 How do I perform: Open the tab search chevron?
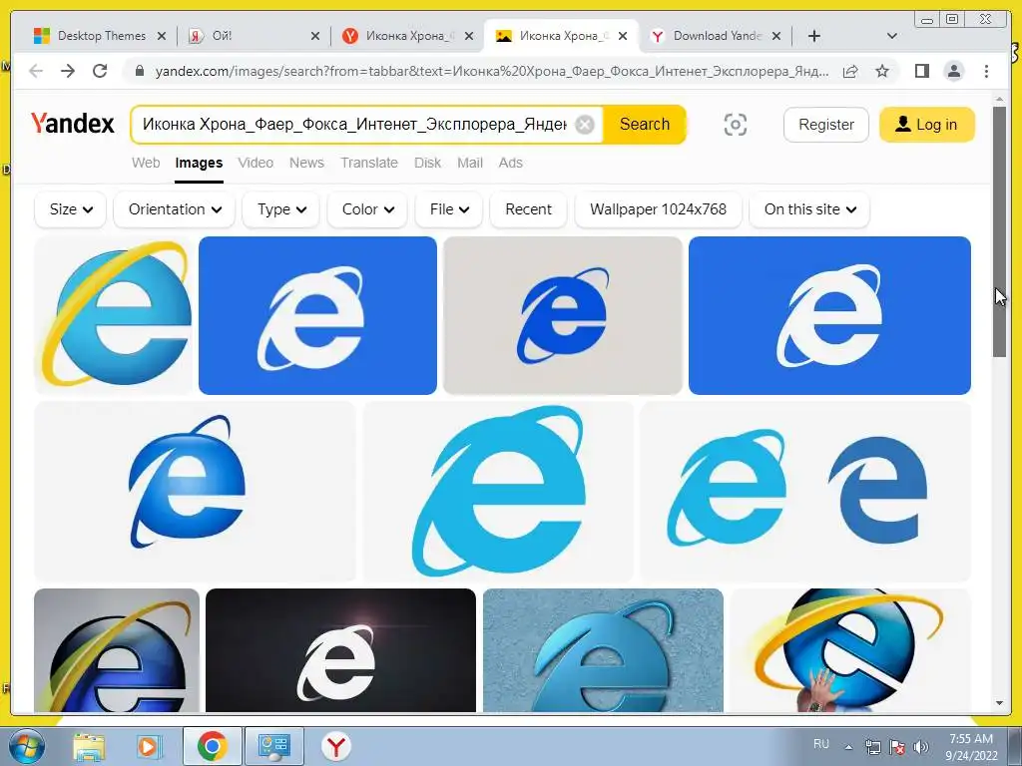[x=892, y=36]
